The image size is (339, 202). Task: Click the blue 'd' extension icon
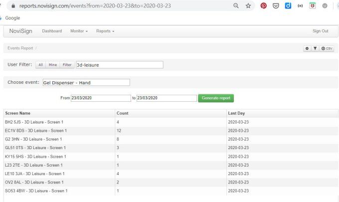[288, 6]
